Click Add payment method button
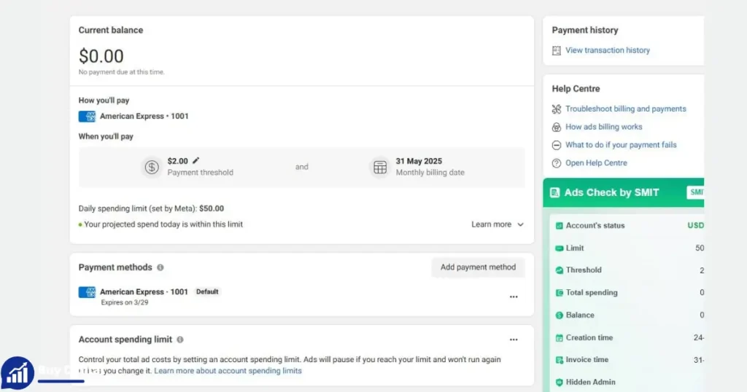This screenshot has width=747, height=392. 478,267
